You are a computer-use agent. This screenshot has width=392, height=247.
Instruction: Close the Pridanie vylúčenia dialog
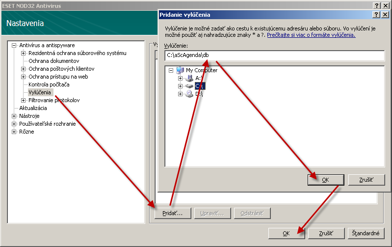pos(385,15)
